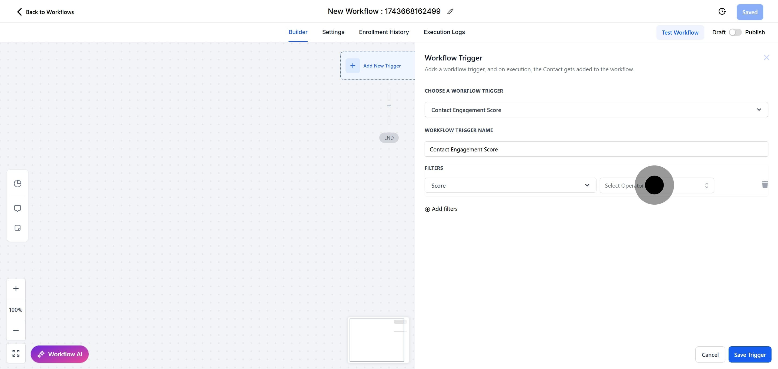The height and width of the screenshot is (369, 778).
Task: Click Save Trigger button
Action: [749, 354]
